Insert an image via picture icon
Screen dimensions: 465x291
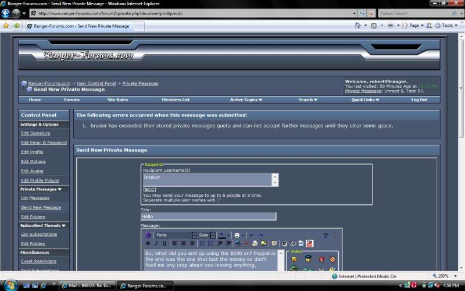coord(263,243)
